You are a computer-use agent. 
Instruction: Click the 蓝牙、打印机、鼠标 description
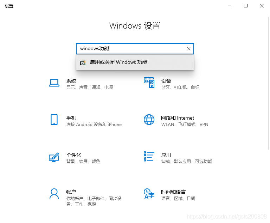[180, 88]
